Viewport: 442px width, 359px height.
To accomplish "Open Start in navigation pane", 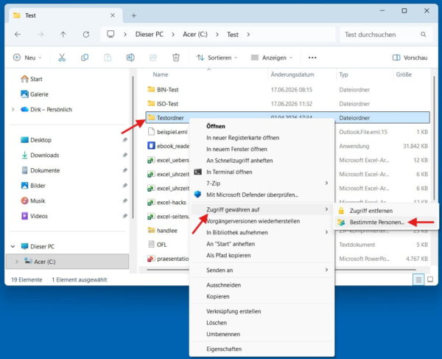I will pos(32,79).
